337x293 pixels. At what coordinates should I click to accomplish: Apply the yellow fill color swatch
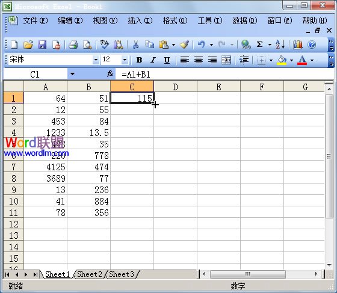[x=282, y=60]
